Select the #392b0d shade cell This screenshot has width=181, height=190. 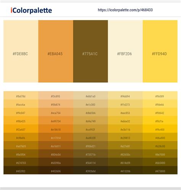[90, 170]
